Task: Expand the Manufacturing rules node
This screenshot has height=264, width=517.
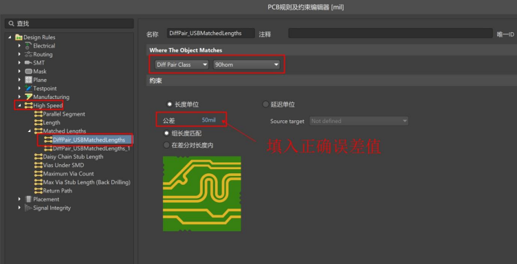Action: [x=19, y=97]
